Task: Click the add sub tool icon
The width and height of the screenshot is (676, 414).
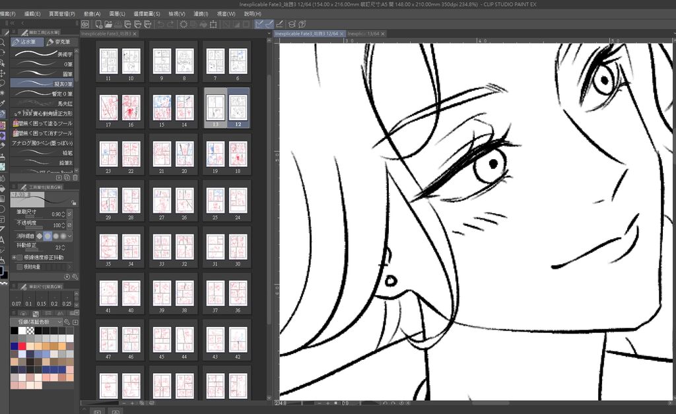Action: [59, 177]
